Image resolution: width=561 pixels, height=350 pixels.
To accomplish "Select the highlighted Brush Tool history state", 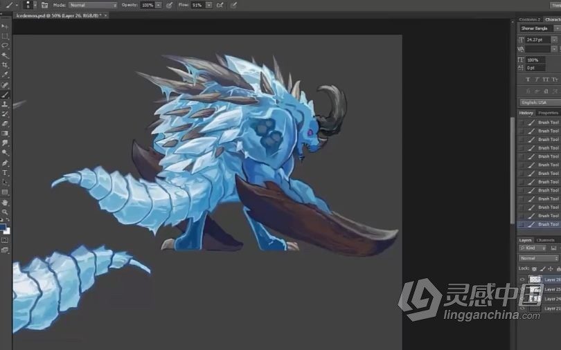I will [539, 224].
